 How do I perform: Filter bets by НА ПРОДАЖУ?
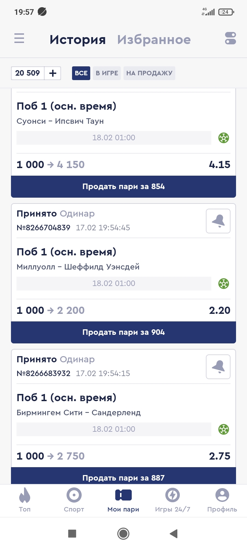(149, 73)
